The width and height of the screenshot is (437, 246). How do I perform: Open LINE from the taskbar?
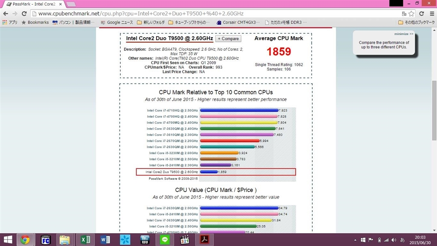pyautogui.click(x=165, y=240)
